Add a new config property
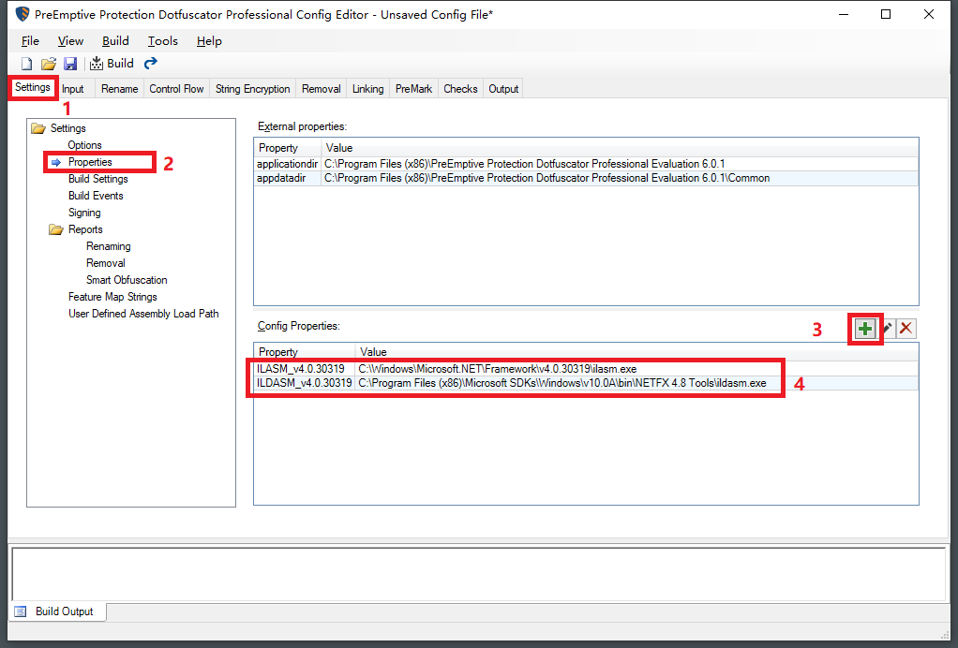Viewport: 958px width, 648px height. [x=864, y=329]
